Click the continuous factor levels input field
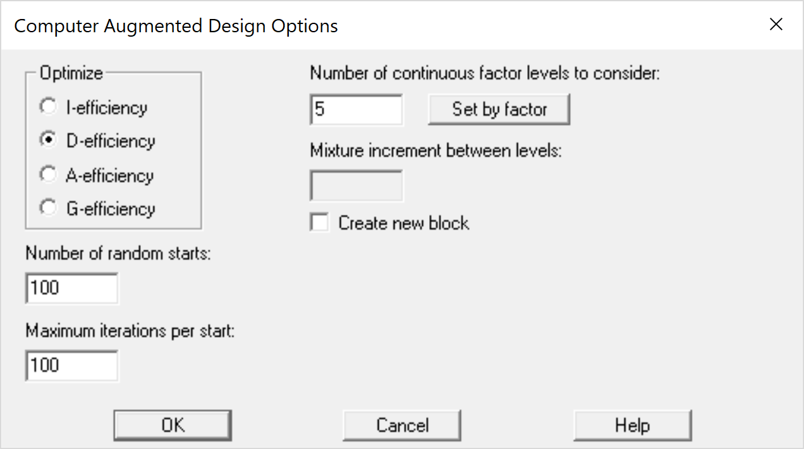Screen dimensions: 804x449 (x=356, y=110)
